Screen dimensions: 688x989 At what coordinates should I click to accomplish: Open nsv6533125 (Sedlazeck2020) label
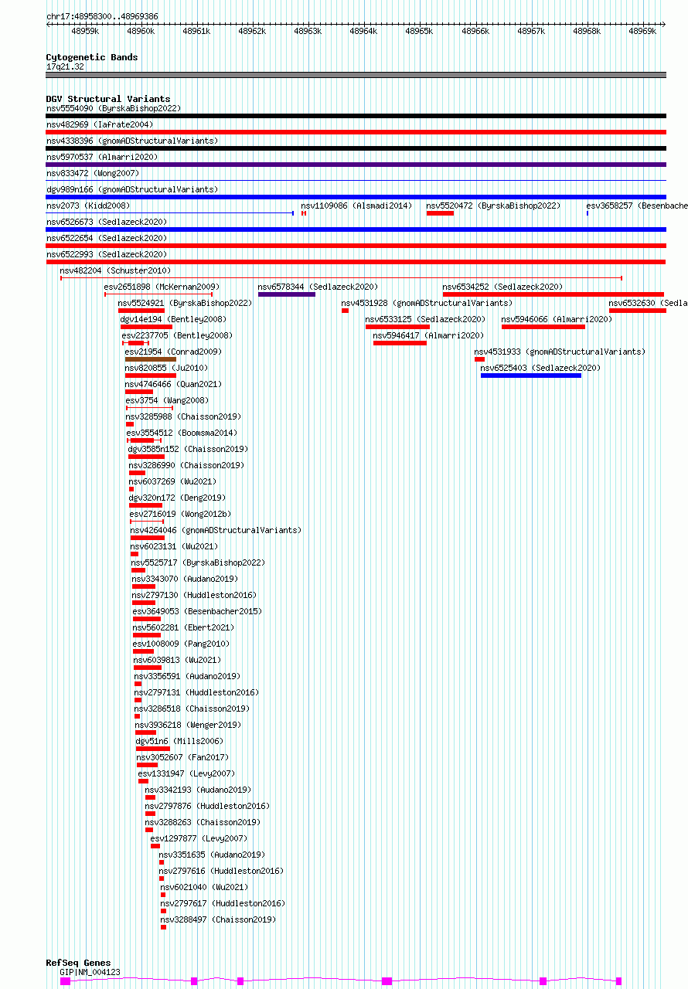tap(426, 319)
